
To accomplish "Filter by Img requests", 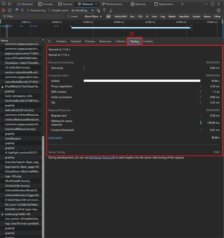I will (x=163, y=16).
